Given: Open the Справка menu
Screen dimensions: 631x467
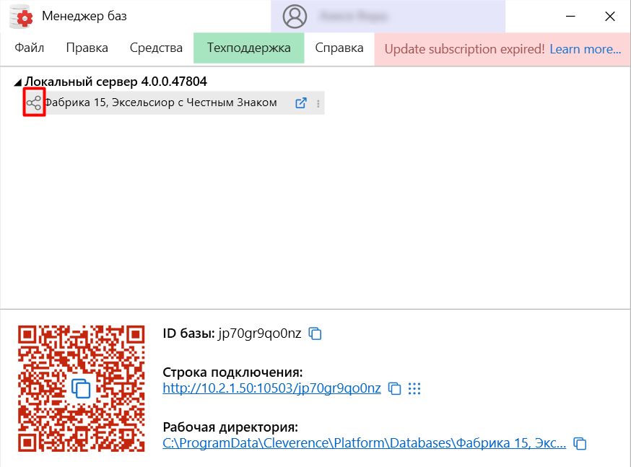Looking at the screenshot, I should tap(339, 48).
